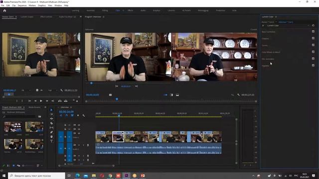The width and height of the screenshot is (319, 179).
Task: Click the Basic Correction section label
Action: point(268,32)
